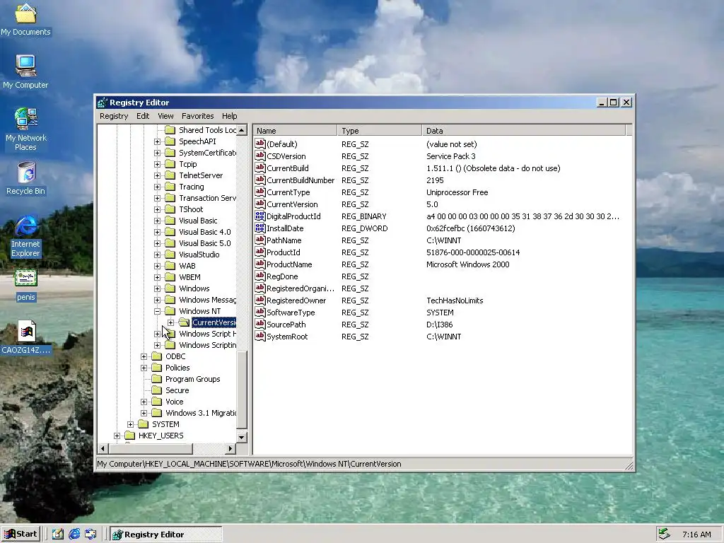The height and width of the screenshot is (543, 724).
Task: Open the View menu
Action: [165, 116]
